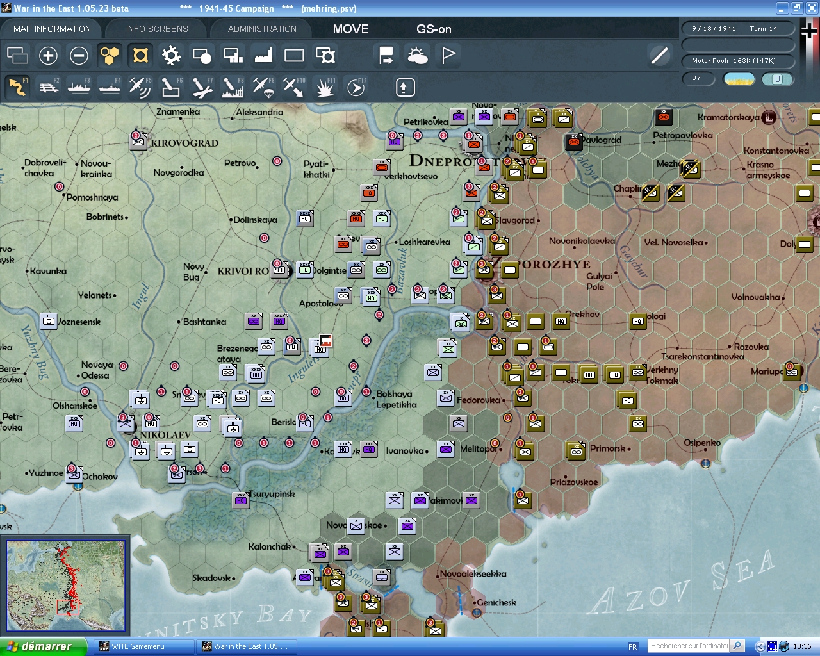Viewport: 820px width, 656px height.
Task: Click the flag with arrow icon
Action: (386, 56)
